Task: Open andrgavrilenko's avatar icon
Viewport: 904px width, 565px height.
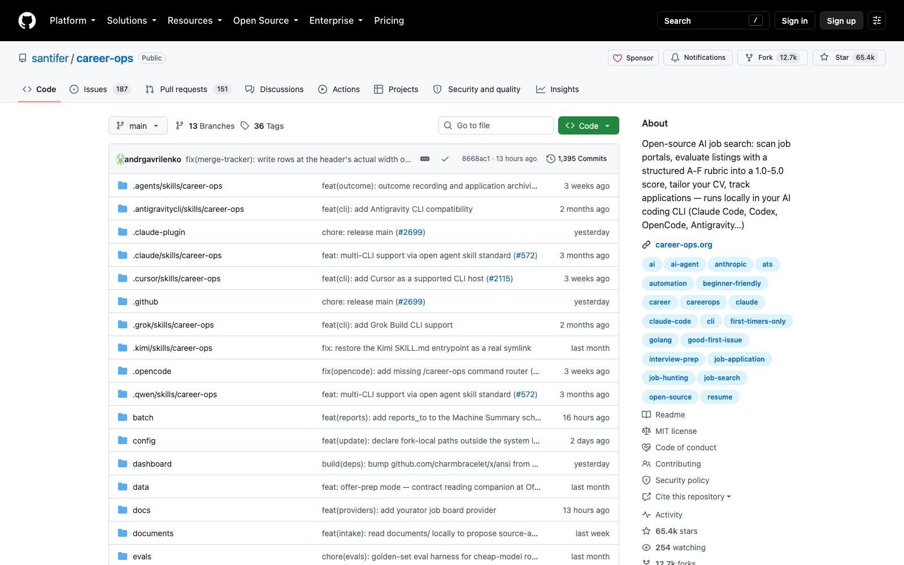Action: [x=120, y=159]
